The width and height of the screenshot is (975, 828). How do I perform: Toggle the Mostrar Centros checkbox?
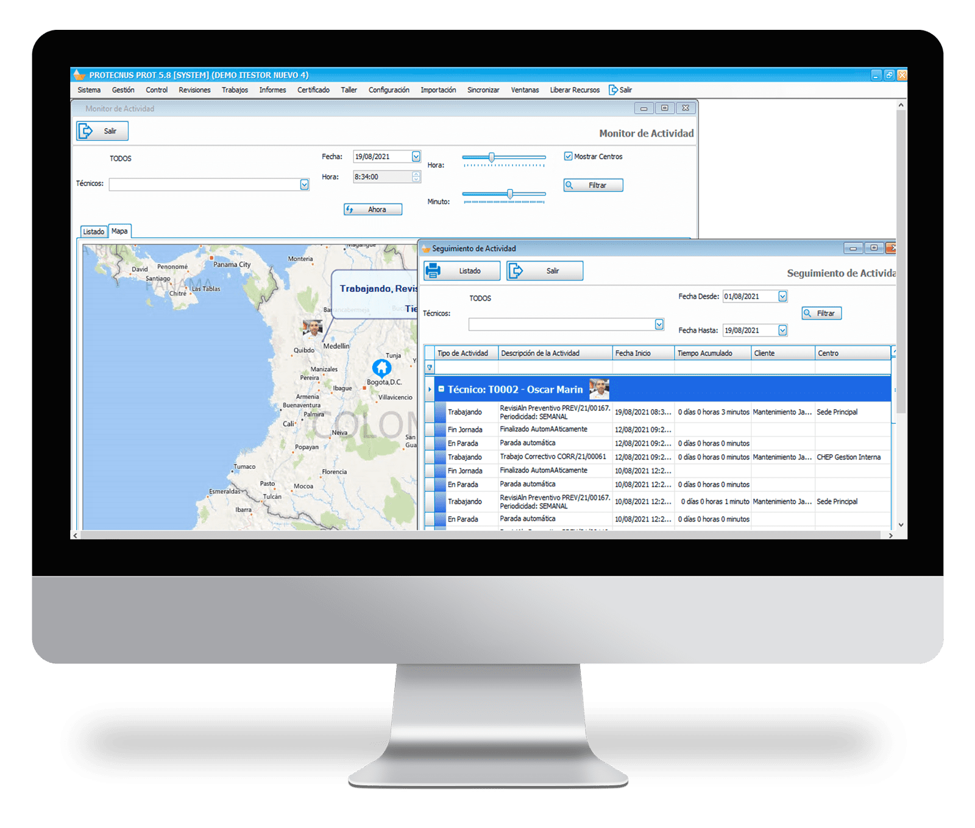[568, 156]
